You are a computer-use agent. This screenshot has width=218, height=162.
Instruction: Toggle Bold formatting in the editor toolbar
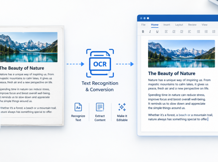143,32
